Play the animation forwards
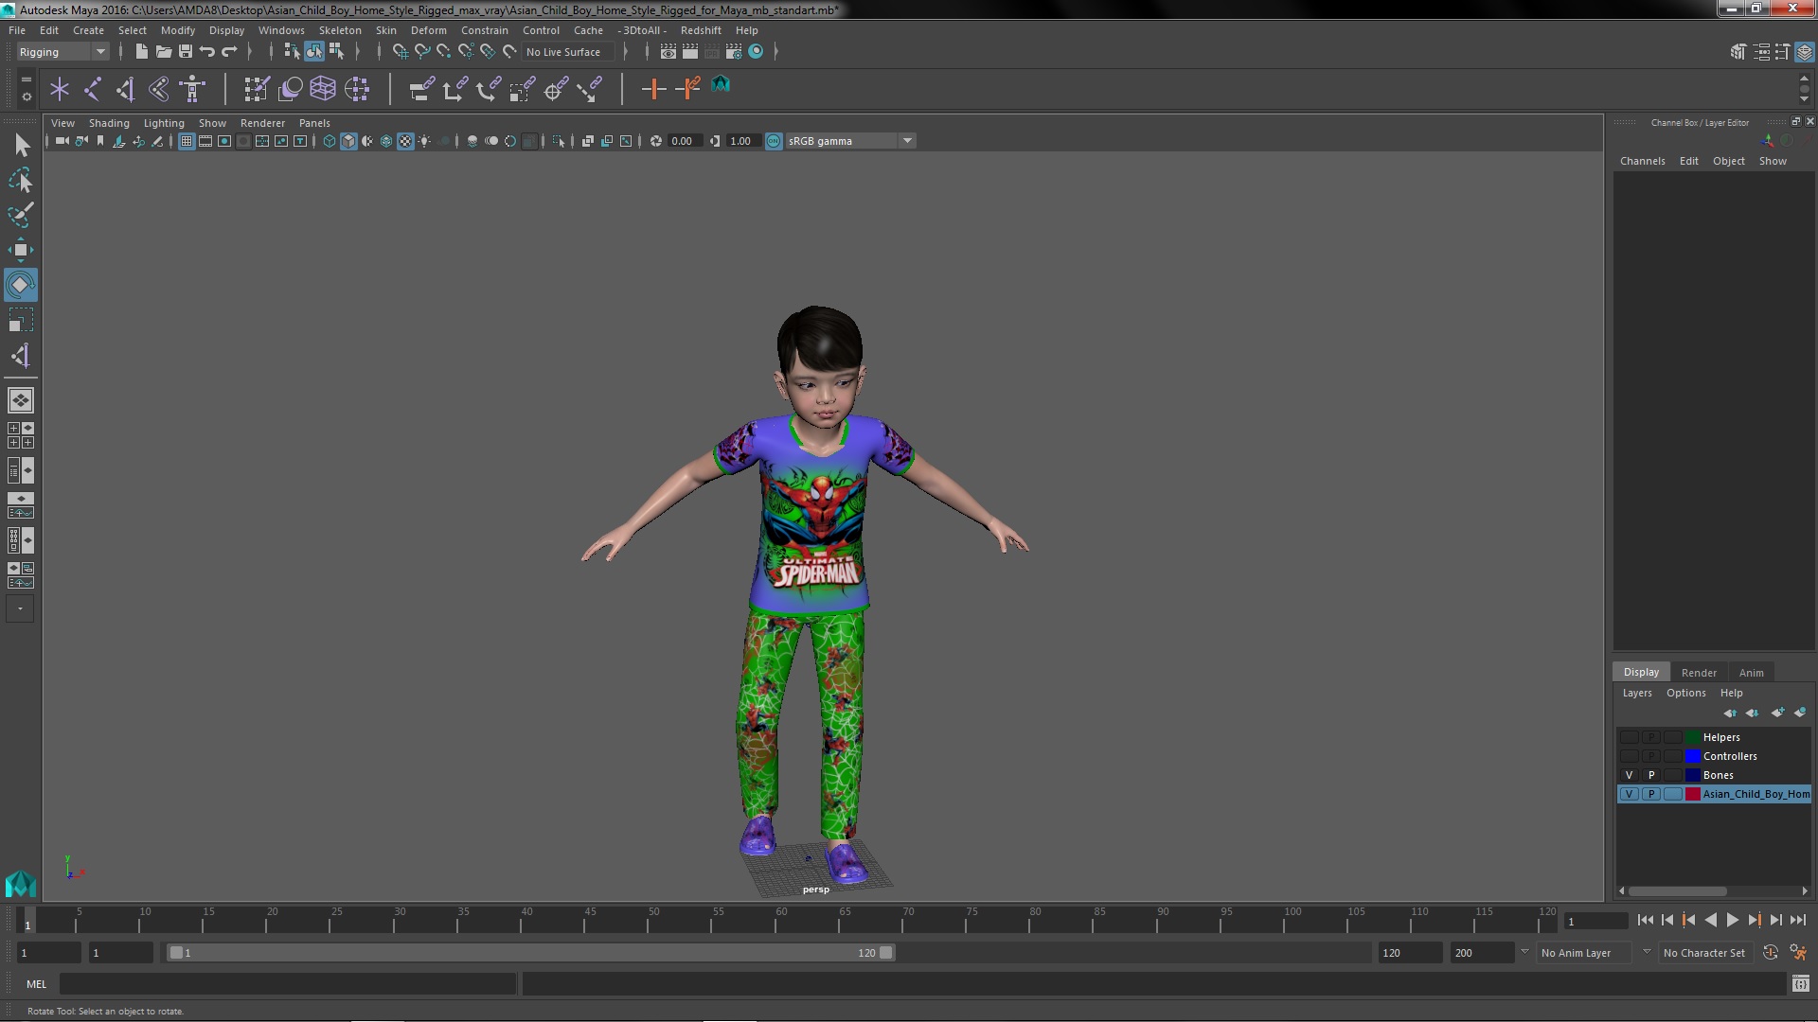This screenshot has width=1818, height=1022. (1732, 920)
